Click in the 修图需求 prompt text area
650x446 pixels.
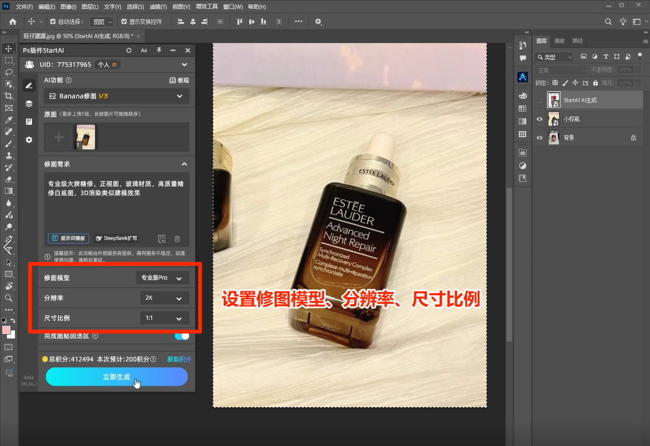pyautogui.click(x=116, y=203)
